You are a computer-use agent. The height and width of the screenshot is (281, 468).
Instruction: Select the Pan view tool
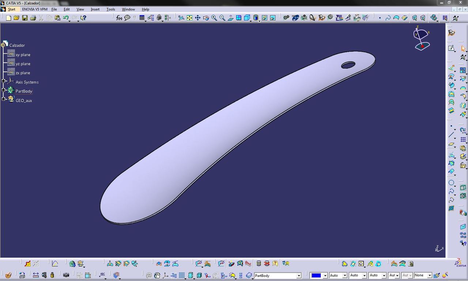tap(198, 18)
